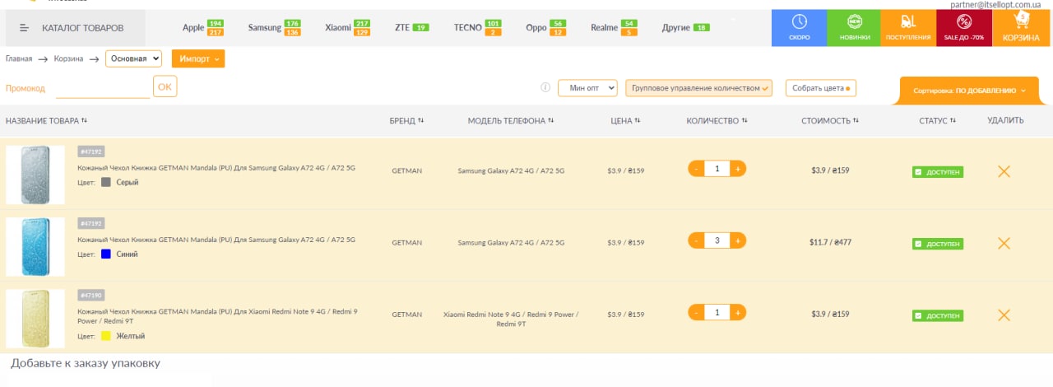Viewport: 1053px width, 387px height.
Task: Expand the Импорт dropdown button
Action: pos(198,58)
